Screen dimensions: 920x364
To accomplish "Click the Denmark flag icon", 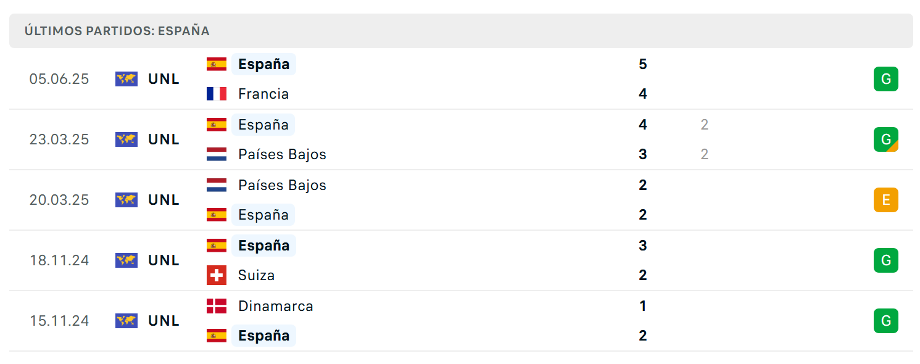I will tap(217, 306).
